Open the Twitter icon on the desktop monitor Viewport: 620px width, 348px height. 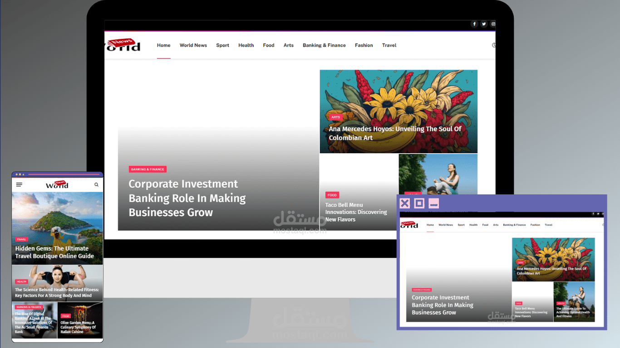point(484,24)
